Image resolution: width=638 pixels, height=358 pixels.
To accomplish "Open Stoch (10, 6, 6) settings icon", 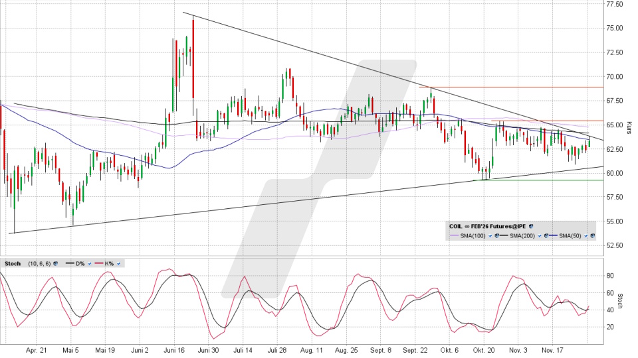I will 55,263.
